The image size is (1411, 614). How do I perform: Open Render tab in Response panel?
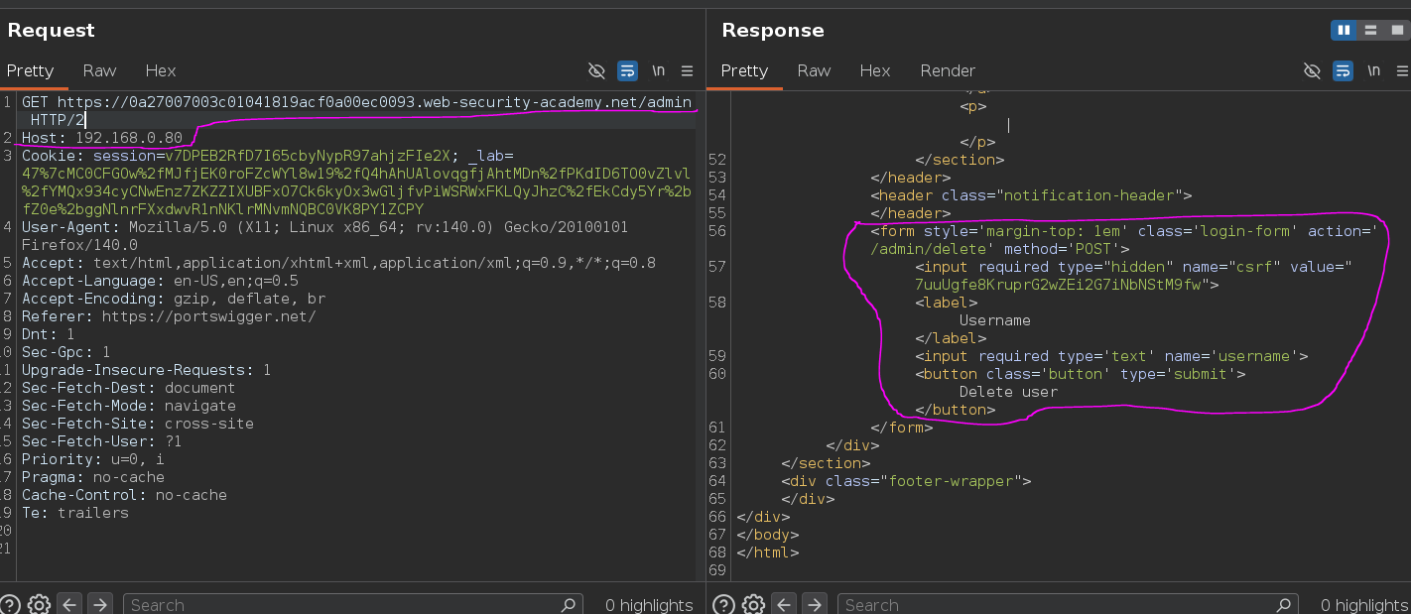click(948, 70)
